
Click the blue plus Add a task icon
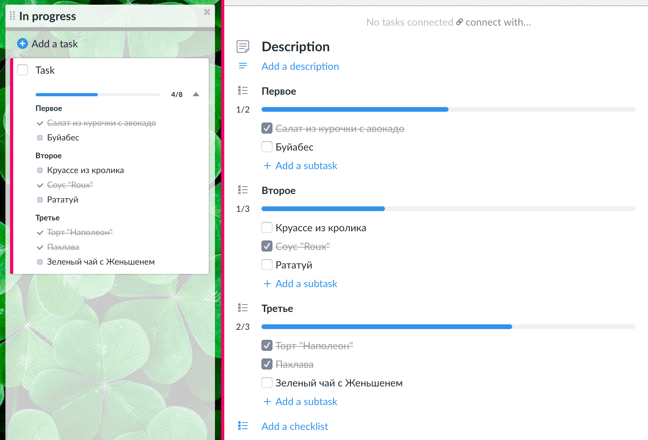coord(23,44)
